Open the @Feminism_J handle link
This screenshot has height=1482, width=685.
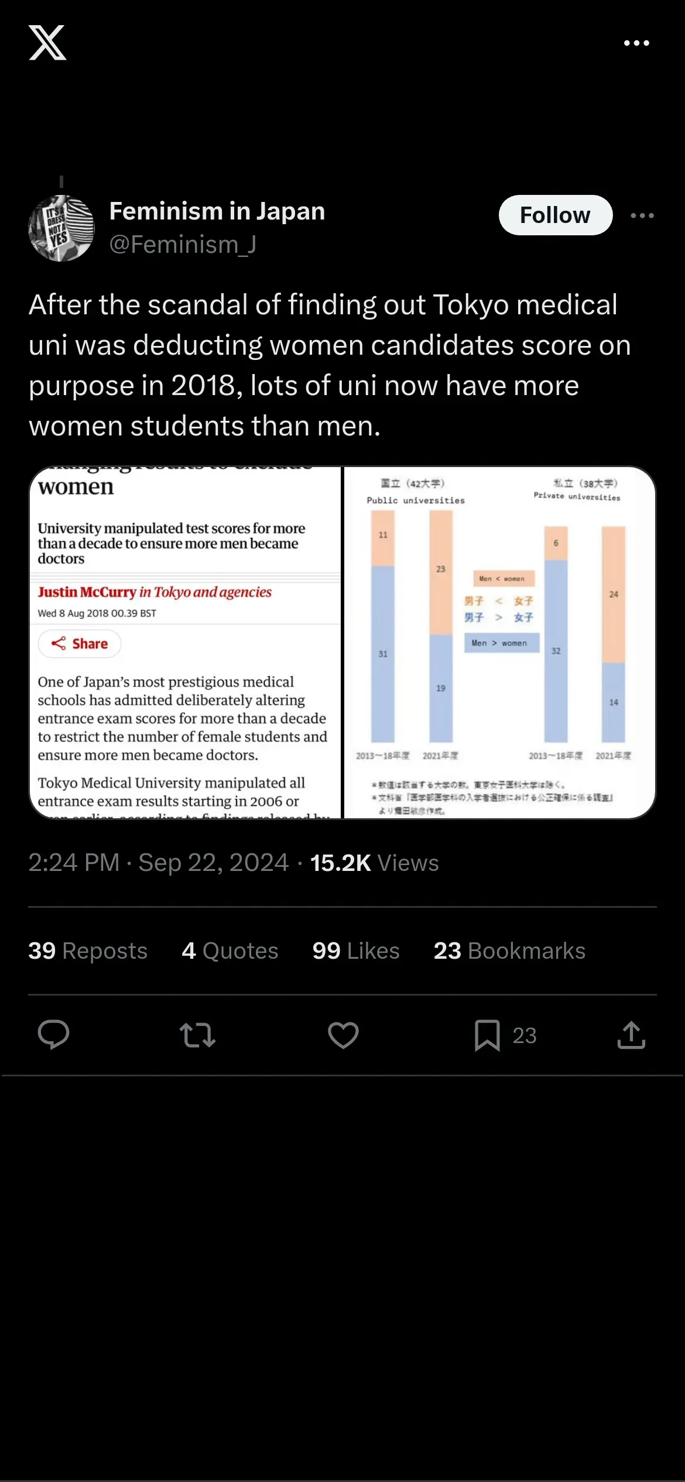[183, 245]
